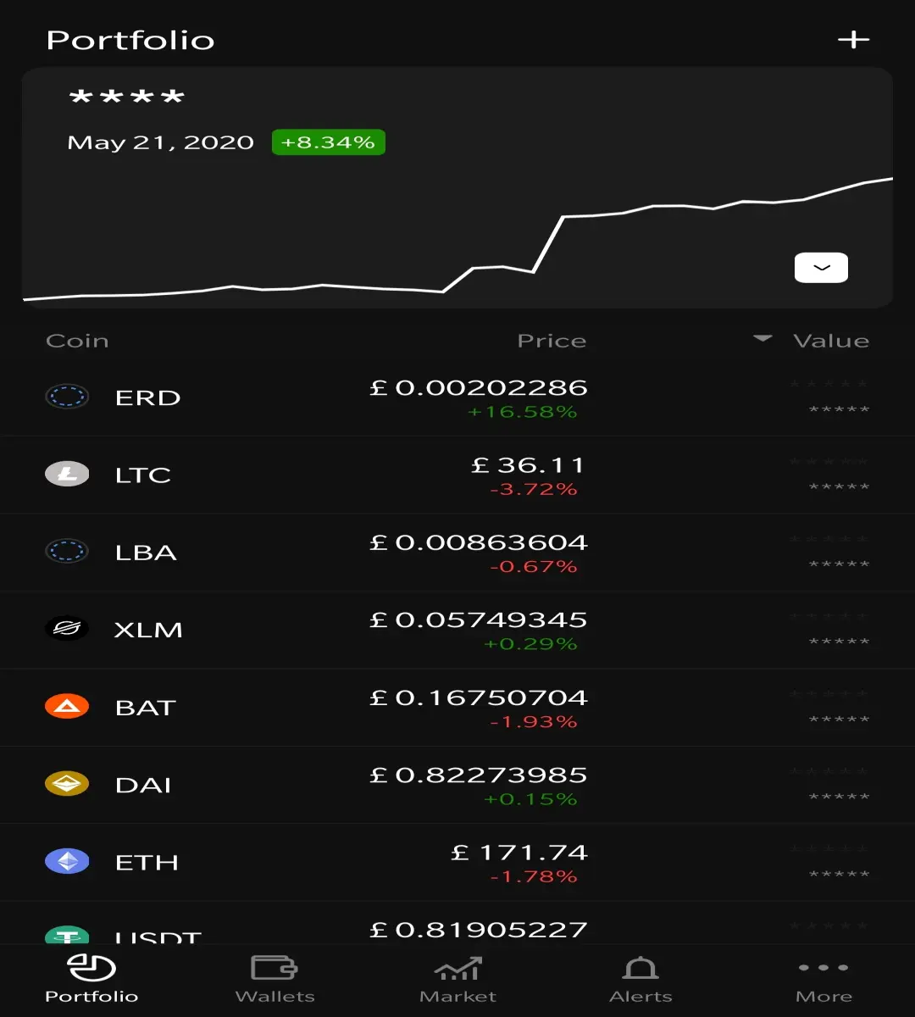Sort the list by the Value column arrow

[x=762, y=339]
